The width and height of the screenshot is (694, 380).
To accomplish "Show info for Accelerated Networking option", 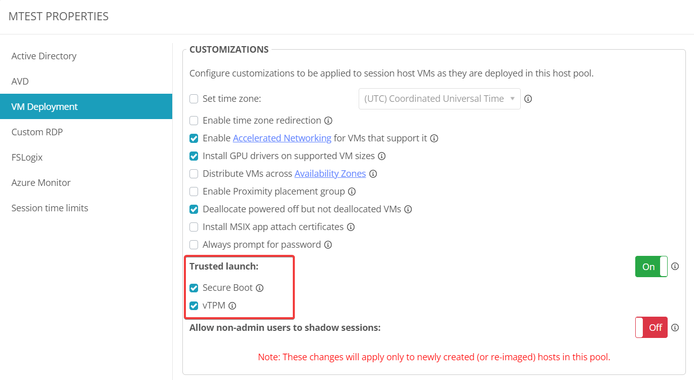I will (x=434, y=138).
